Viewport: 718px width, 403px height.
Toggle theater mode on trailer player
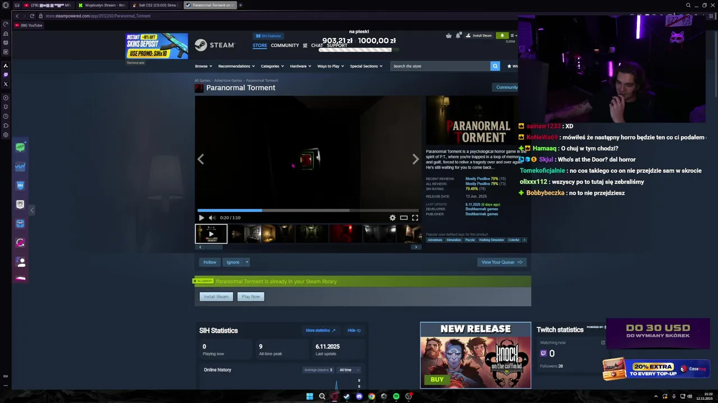(404, 218)
